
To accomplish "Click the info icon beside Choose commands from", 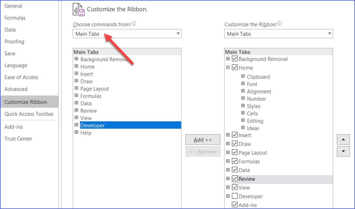I will 134,24.
